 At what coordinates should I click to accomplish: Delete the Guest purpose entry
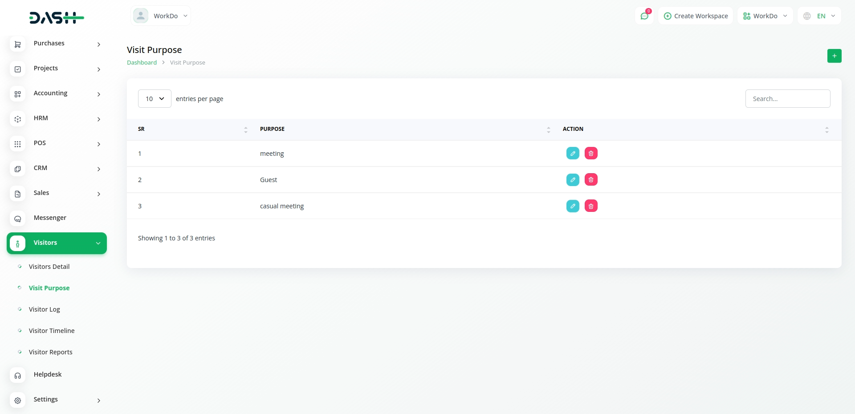[x=591, y=179]
